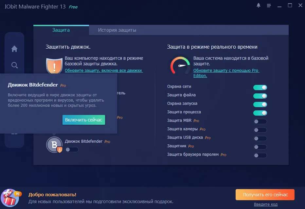Open the Scan magnifier sidebar icon

(15, 65)
